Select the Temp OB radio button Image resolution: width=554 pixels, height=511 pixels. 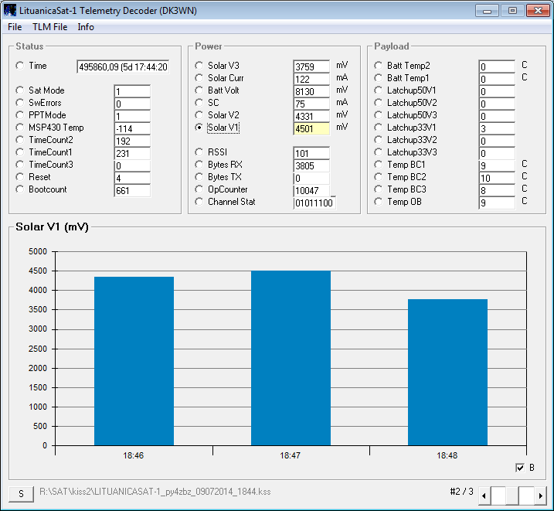pos(378,202)
